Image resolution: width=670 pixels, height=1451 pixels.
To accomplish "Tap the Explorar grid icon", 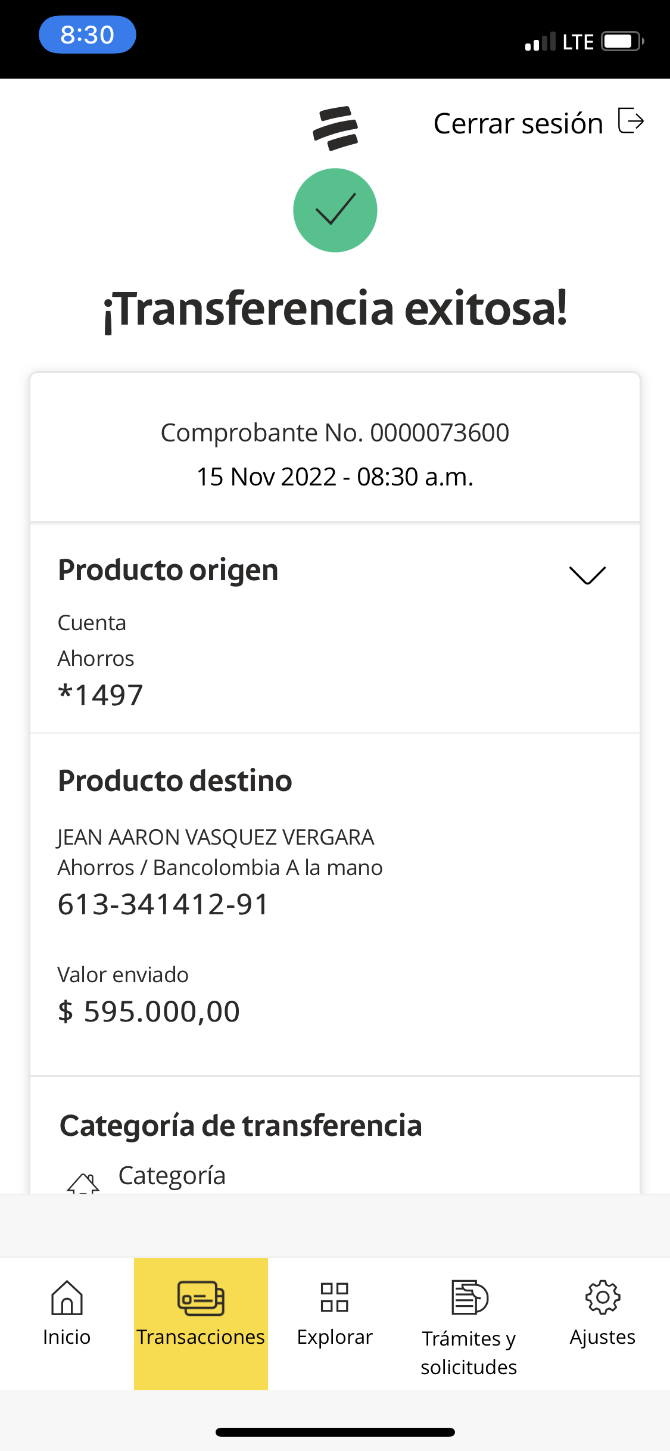I will (x=335, y=1297).
